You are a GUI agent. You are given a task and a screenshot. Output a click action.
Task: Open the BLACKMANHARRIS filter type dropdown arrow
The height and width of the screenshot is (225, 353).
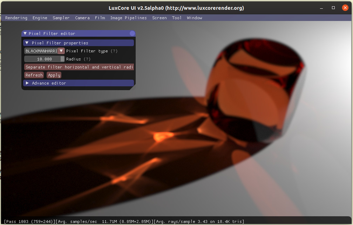(61, 51)
